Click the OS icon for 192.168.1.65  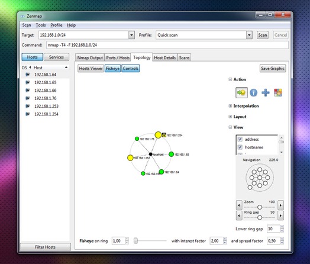(27, 82)
